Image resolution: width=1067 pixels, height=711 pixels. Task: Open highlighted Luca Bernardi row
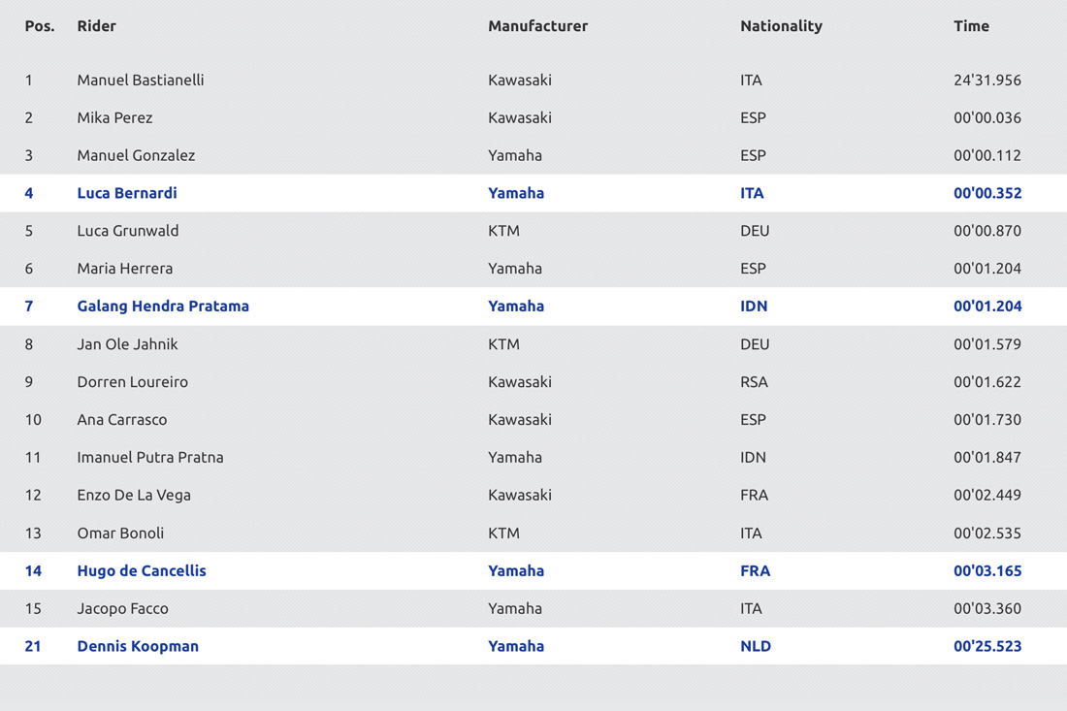pos(533,193)
